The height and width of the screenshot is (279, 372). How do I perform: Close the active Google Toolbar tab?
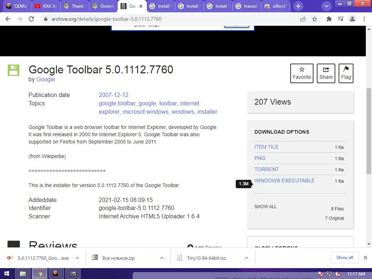(141, 6)
